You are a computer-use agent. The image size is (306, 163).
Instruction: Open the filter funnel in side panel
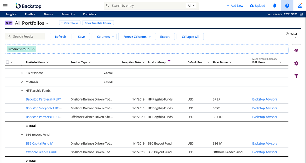[296, 76]
